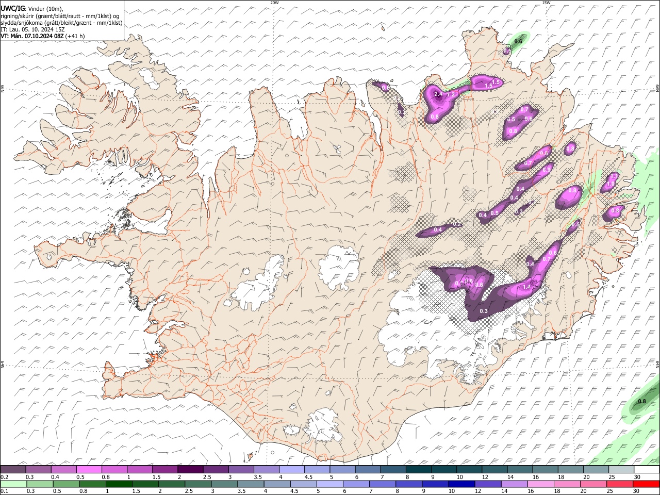The image size is (660, 495).
Task: Select the dark purple top-row swatch labeled 2
Action: 190,469
